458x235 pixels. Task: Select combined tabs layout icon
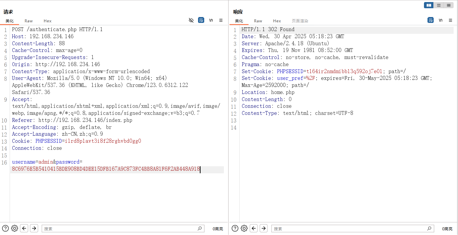point(449,5)
